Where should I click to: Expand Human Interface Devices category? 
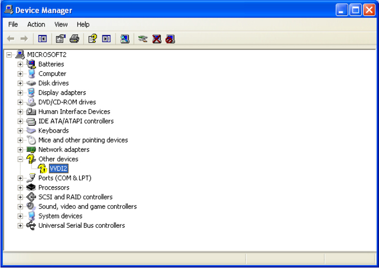coord(20,112)
